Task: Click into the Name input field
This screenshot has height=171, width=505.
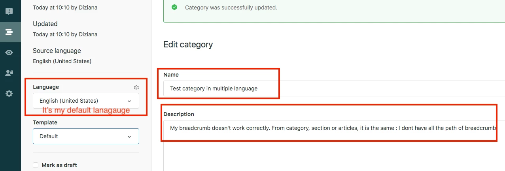Action: [332, 88]
